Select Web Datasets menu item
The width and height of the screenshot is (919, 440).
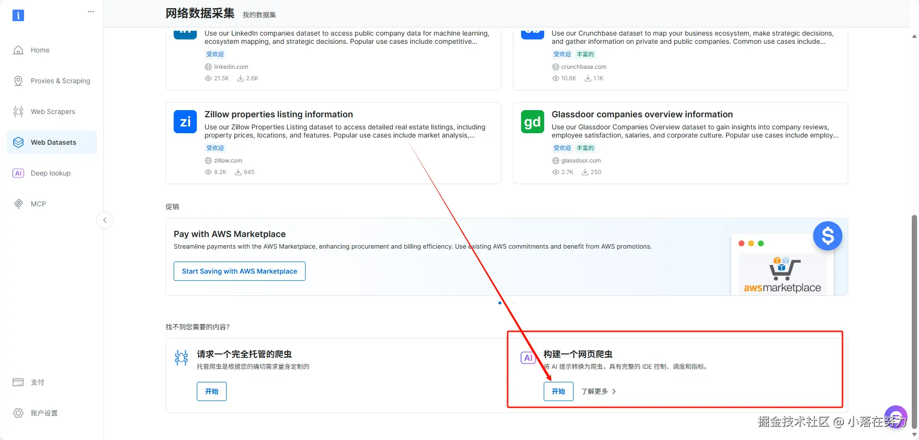click(x=52, y=142)
